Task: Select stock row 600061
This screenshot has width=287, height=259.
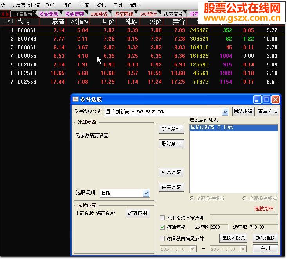Action: click(x=143, y=30)
